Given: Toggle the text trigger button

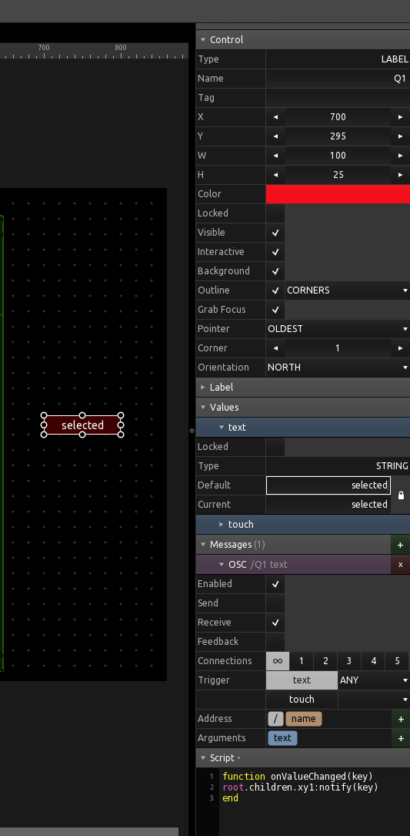Looking at the screenshot, I should [302, 680].
